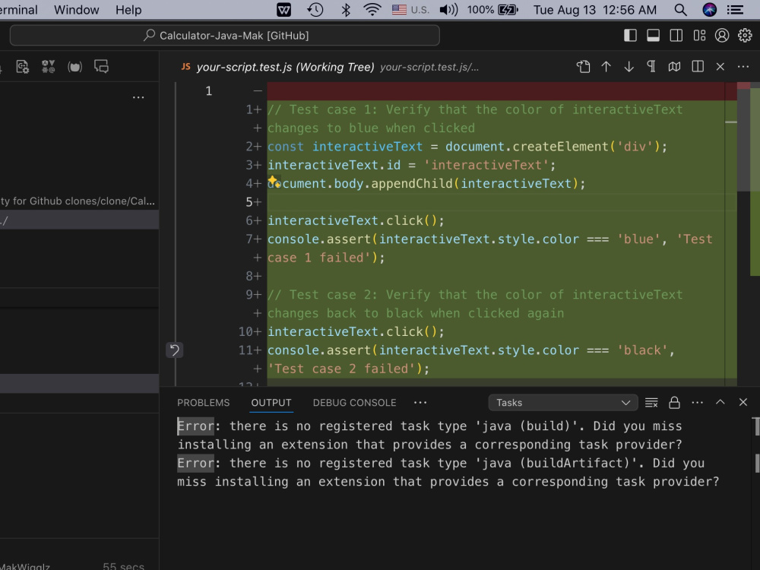Go to next change with down arrow
Screen dimensions: 760x570
pyautogui.click(x=629, y=66)
